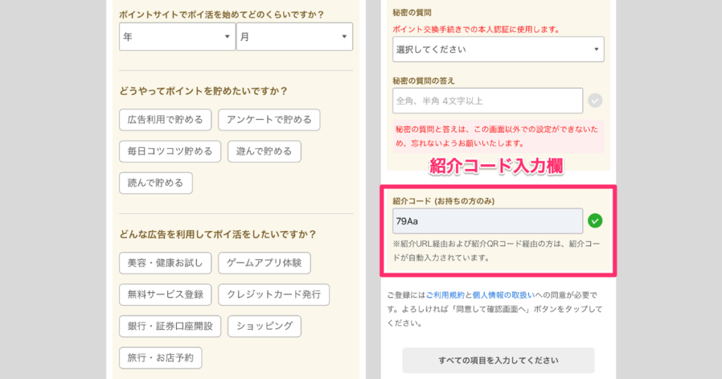Choose クレジットカード発行 option
This screenshot has width=722, height=379.
274,294
